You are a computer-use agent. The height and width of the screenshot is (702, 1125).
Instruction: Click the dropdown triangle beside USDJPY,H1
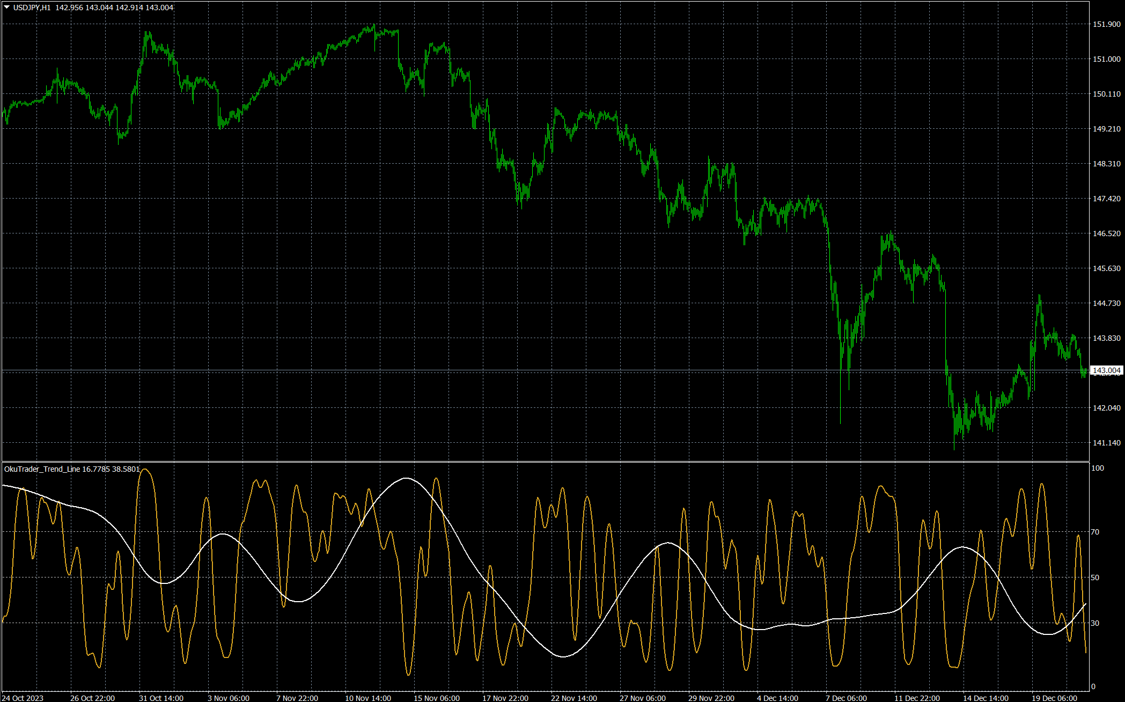[x=7, y=8]
